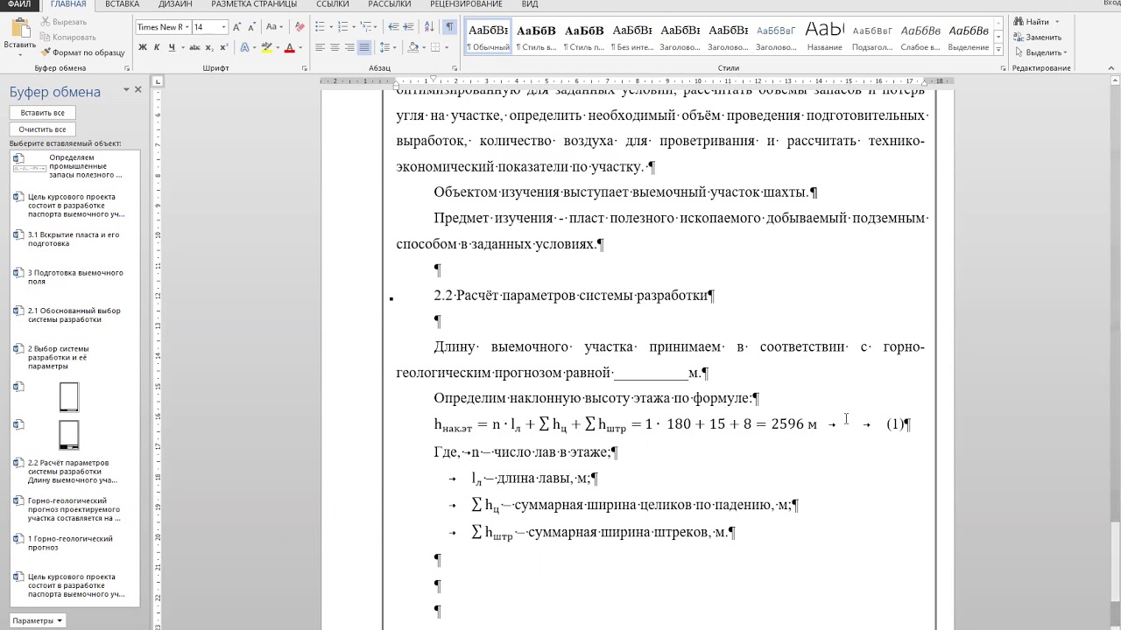Activate Format Painter (Формат по образцу)

point(83,52)
